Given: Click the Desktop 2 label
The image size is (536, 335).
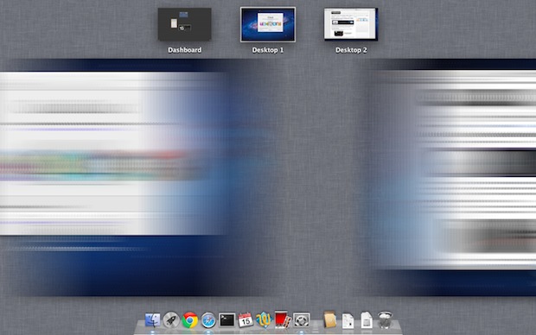Looking at the screenshot, I should pyautogui.click(x=351, y=50).
